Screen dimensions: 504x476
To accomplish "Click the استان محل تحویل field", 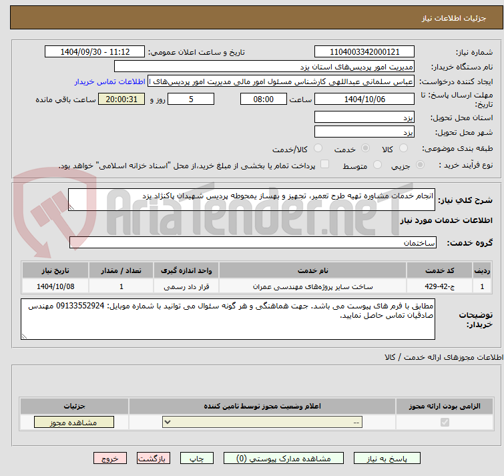I will (364, 117).
